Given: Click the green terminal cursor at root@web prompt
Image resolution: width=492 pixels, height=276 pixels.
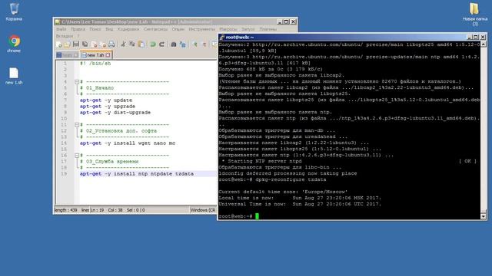Looking at the screenshot, I should (x=257, y=216).
